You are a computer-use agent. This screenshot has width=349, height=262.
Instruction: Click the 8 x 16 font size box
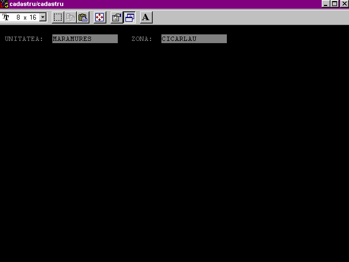[26, 17]
